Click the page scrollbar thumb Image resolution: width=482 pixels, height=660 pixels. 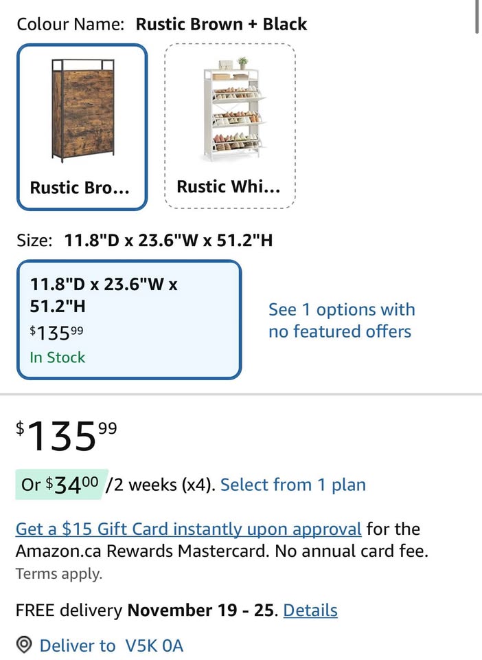coord(478,16)
